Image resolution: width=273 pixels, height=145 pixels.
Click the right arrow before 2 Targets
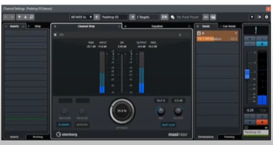pyautogui.click(x=132, y=17)
